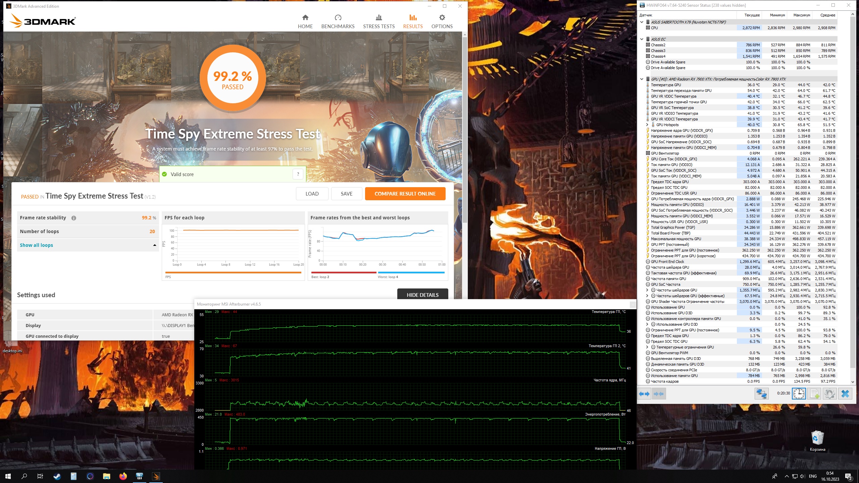The height and width of the screenshot is (483, 859).
Task: Click frame rate stability info icon
Action: coord(74,218)
